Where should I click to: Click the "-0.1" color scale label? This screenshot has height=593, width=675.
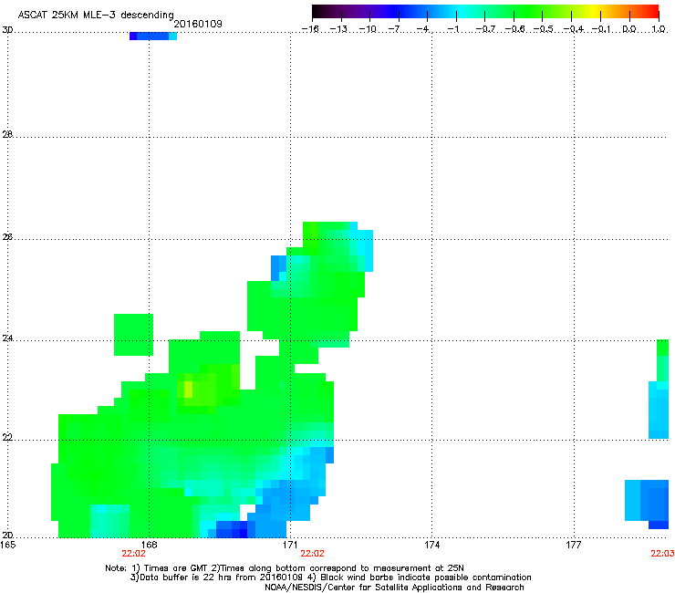[601, 29]
